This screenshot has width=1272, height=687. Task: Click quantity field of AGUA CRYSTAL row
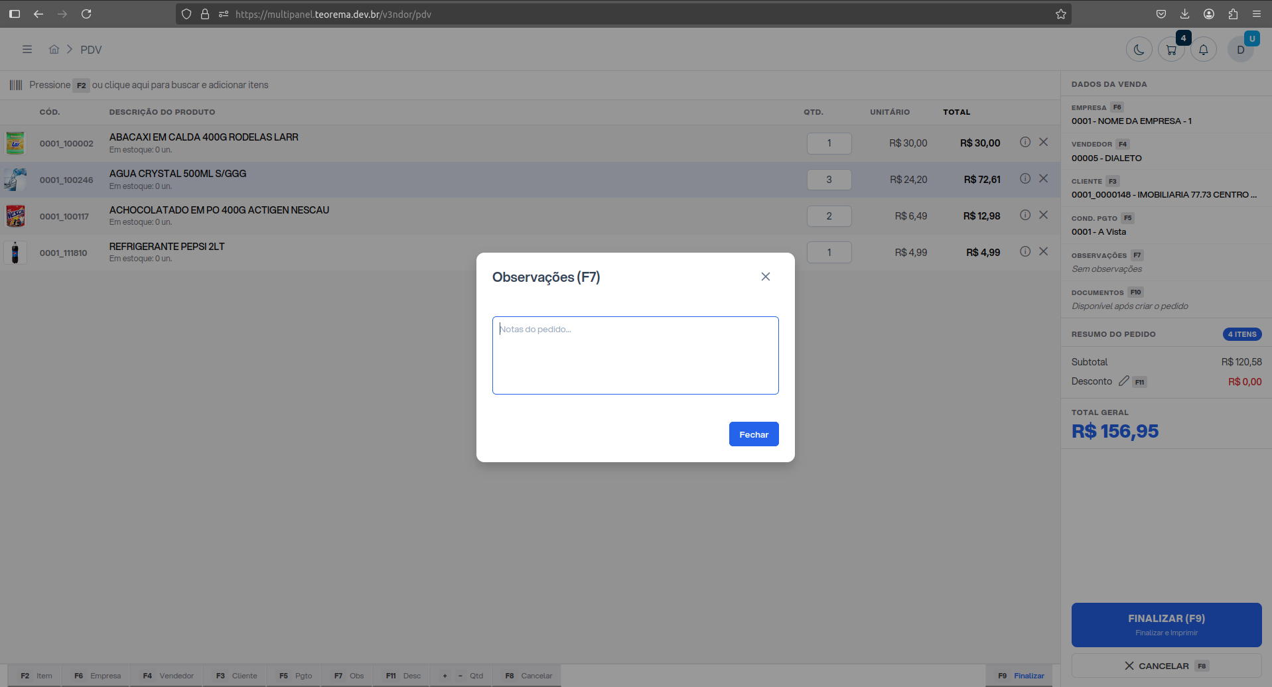[x=829, y=180]
